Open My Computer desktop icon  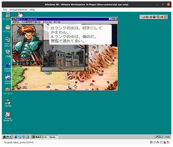8,15
